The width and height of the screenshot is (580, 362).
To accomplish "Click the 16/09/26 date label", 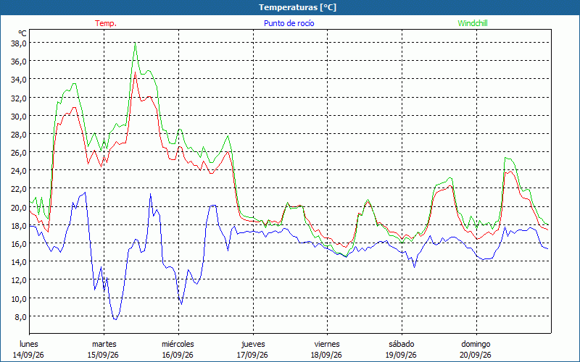I will pyautogui.click(x=178, y=355).
